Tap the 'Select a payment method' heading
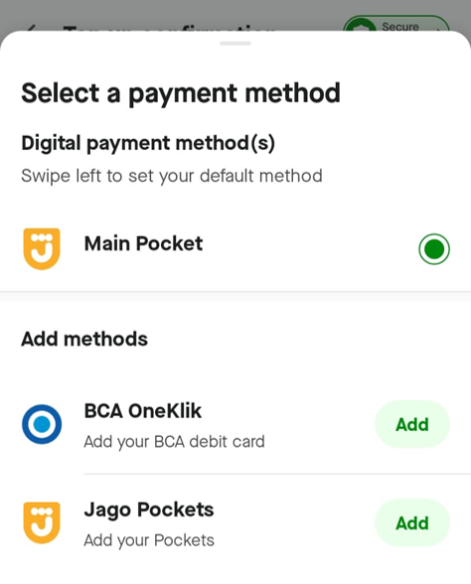 [181, 93]
